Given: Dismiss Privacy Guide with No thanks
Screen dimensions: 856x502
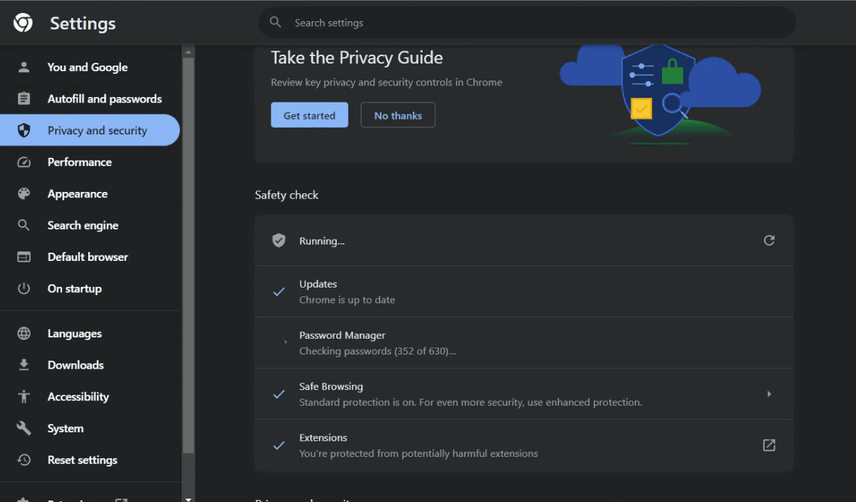Looking at the screenshot, I should [398, 115].
